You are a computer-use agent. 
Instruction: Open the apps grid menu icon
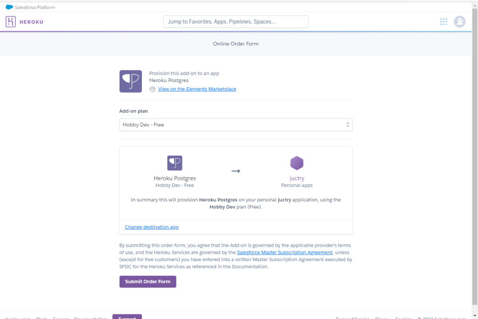(x=443, y=21)
